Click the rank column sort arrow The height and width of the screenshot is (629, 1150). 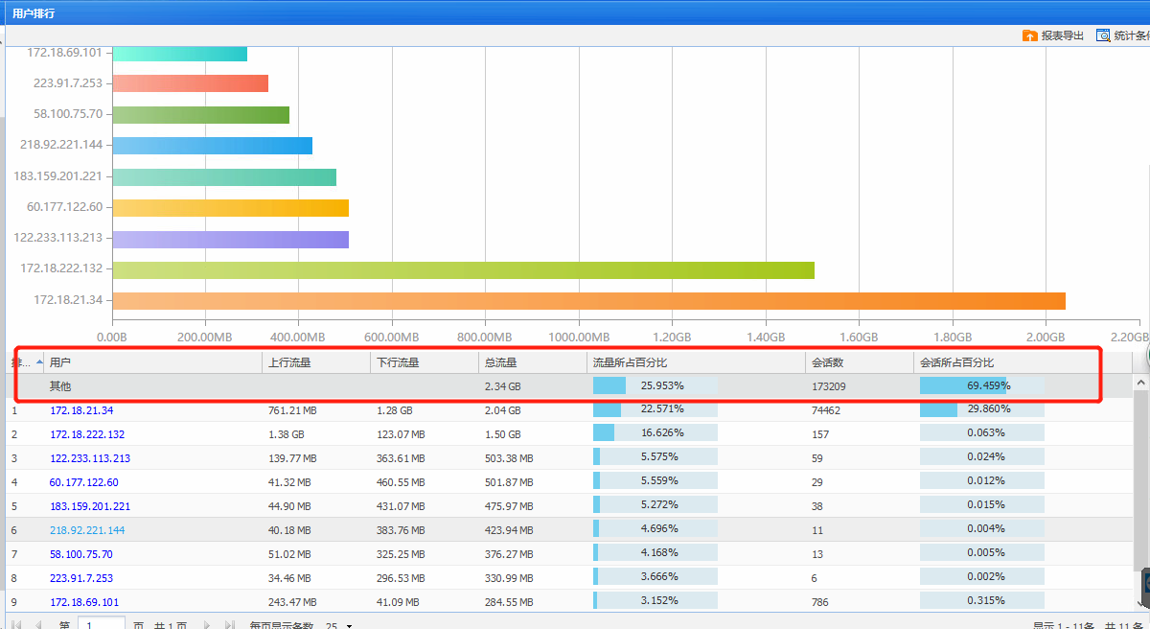(38, 362)
